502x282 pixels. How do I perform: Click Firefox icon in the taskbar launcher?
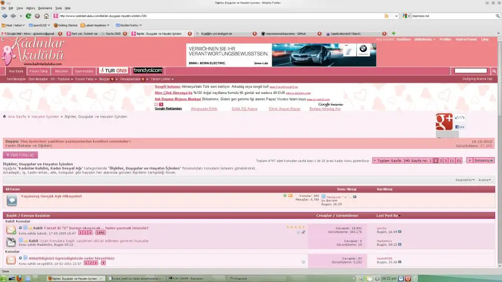pyautogui.click(x=20, y=279)
